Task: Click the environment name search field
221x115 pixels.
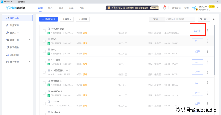Action: [180, 19]
